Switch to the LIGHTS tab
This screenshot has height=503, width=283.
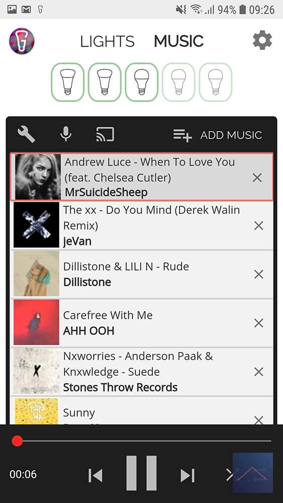pyautogui.click(x=108, y=41)
